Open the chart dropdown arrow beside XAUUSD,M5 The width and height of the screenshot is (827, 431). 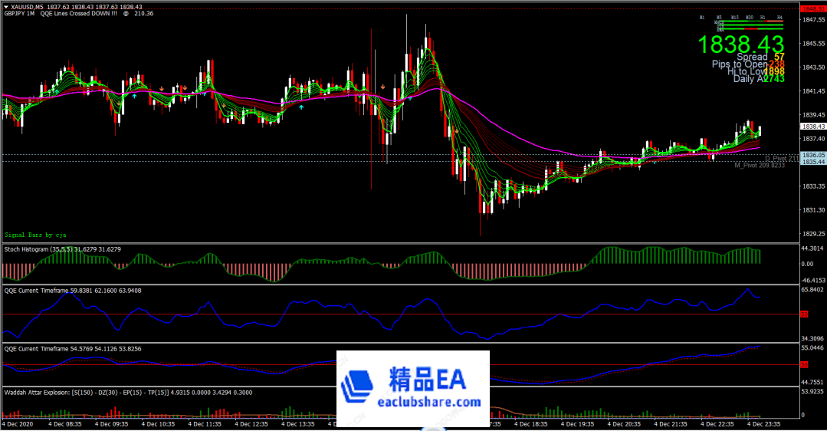6,7
